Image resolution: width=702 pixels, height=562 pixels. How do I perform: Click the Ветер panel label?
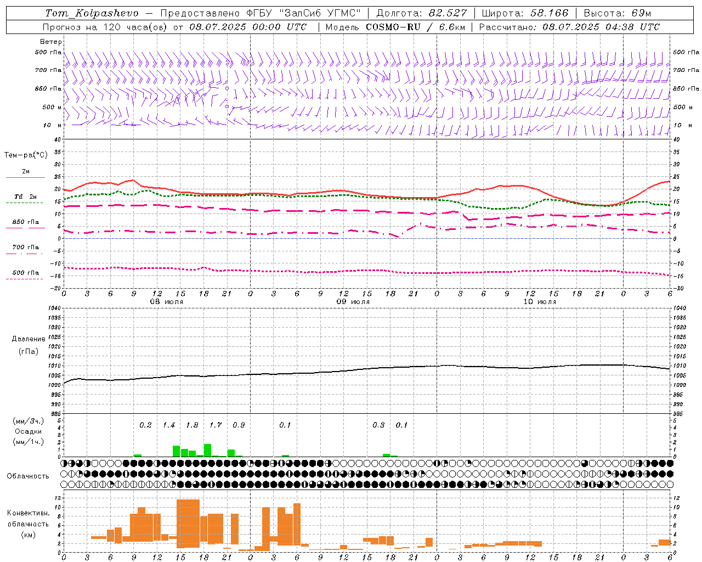51,42
